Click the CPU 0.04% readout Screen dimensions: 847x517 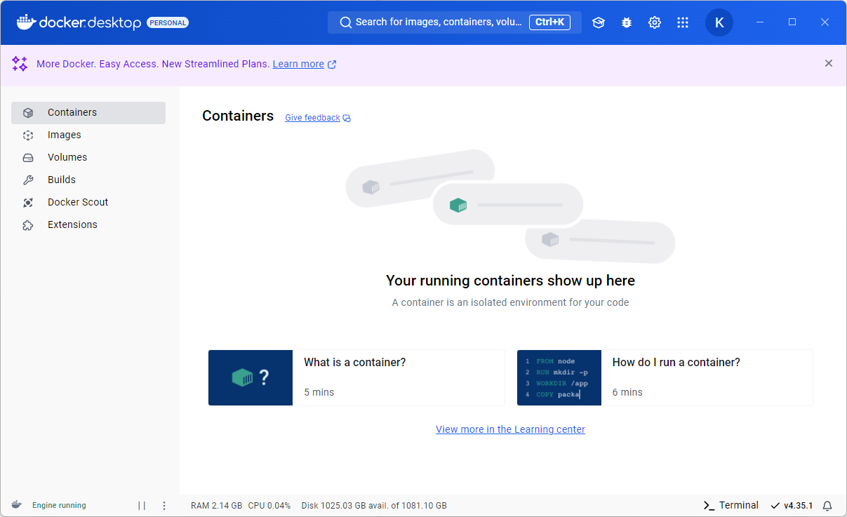(269, 505)
